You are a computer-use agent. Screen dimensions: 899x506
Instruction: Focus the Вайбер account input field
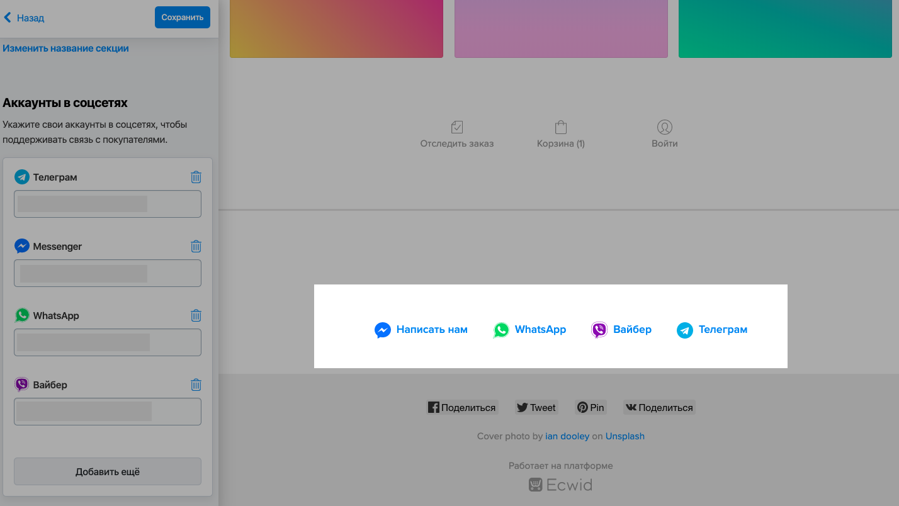point(108,412)
